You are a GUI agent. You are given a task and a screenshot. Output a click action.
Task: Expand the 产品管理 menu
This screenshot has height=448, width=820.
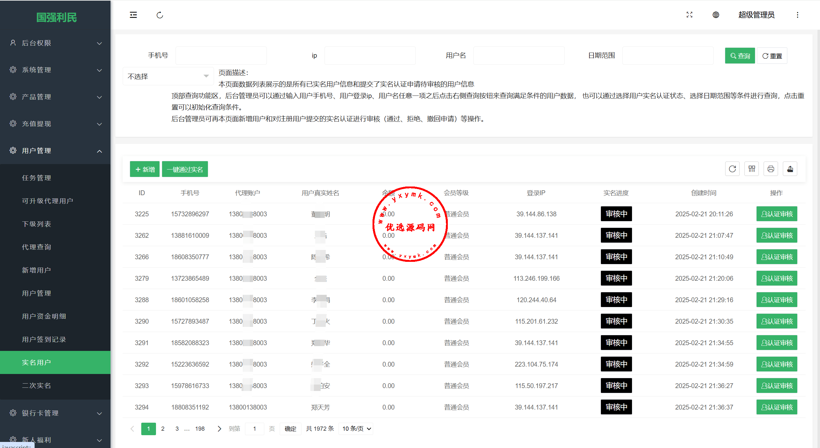[55, 97]
